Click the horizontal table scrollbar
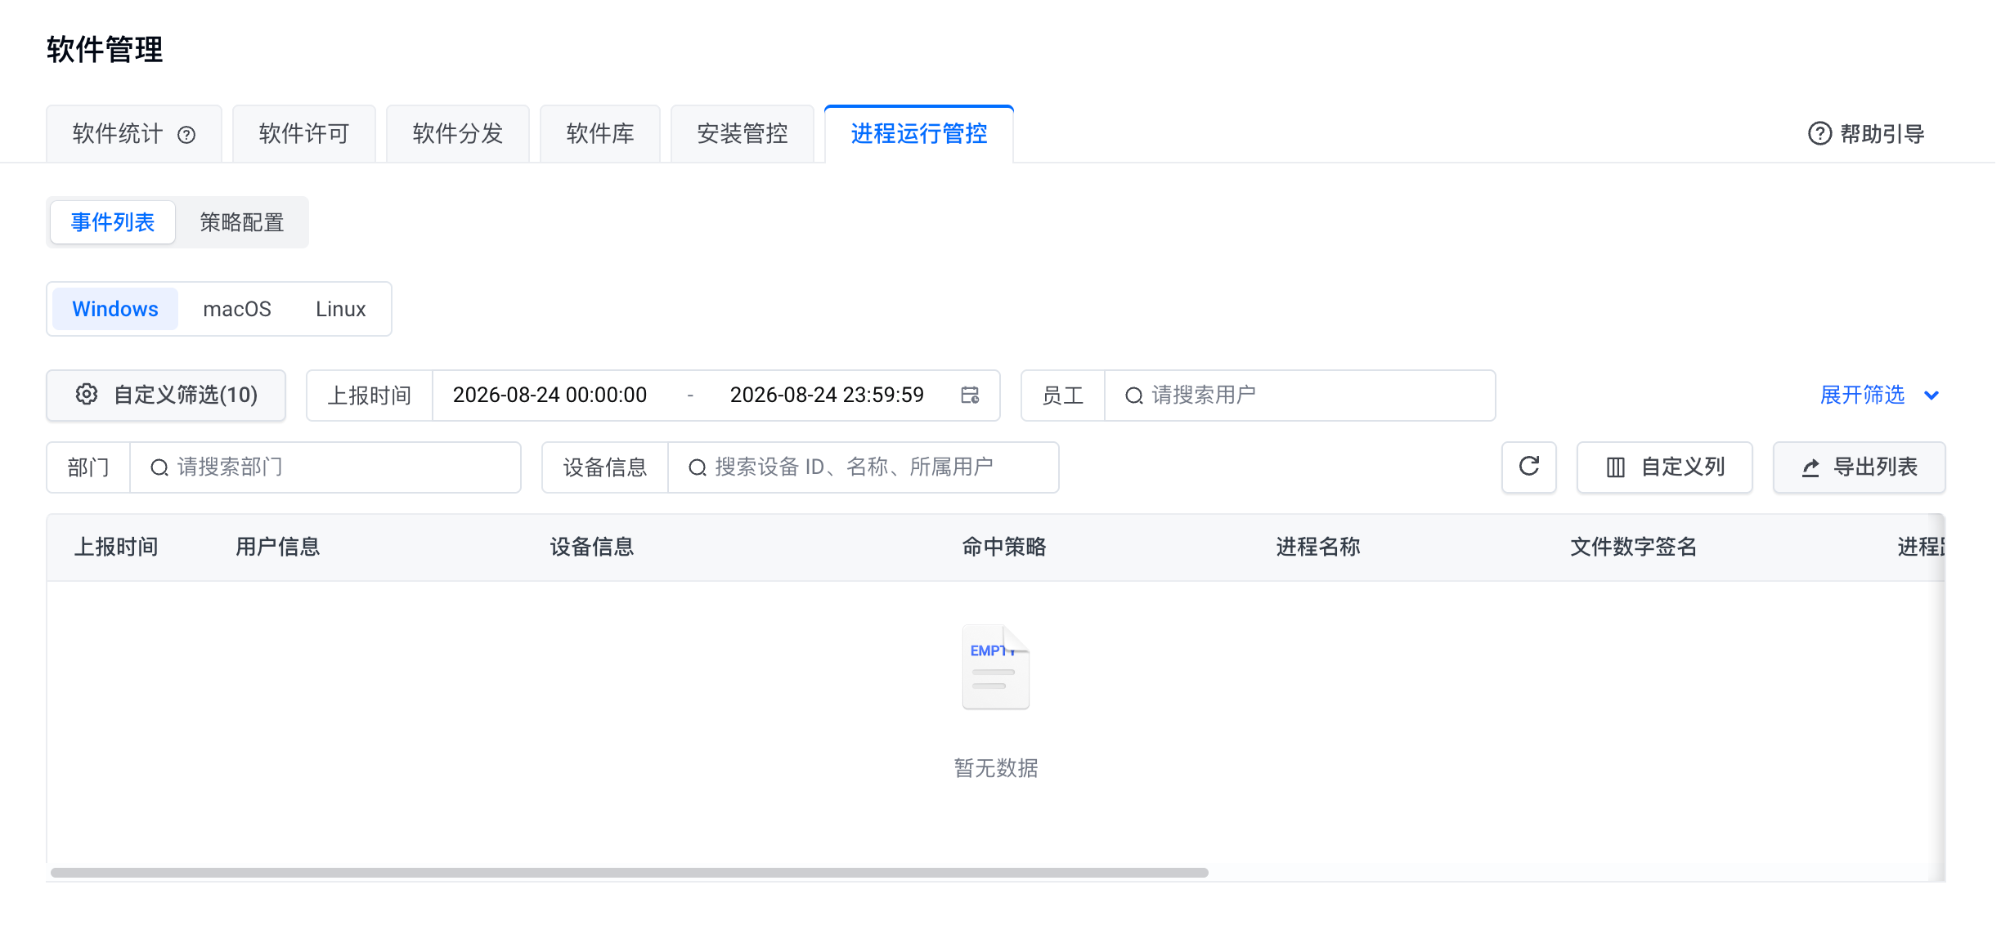Viewport: 2010px width, 943px height. [630, 872]
